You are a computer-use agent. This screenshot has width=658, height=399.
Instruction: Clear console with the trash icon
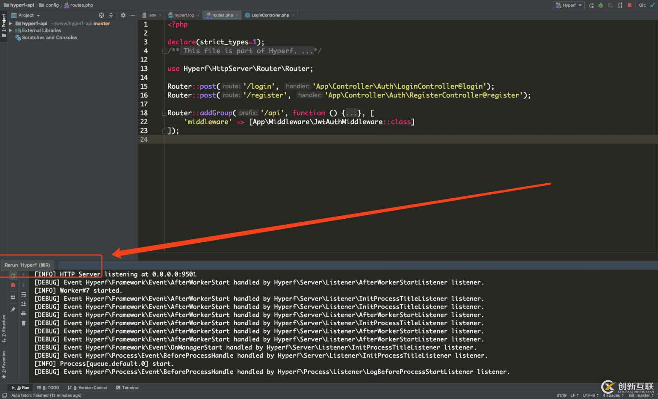(x=24, y=323)
